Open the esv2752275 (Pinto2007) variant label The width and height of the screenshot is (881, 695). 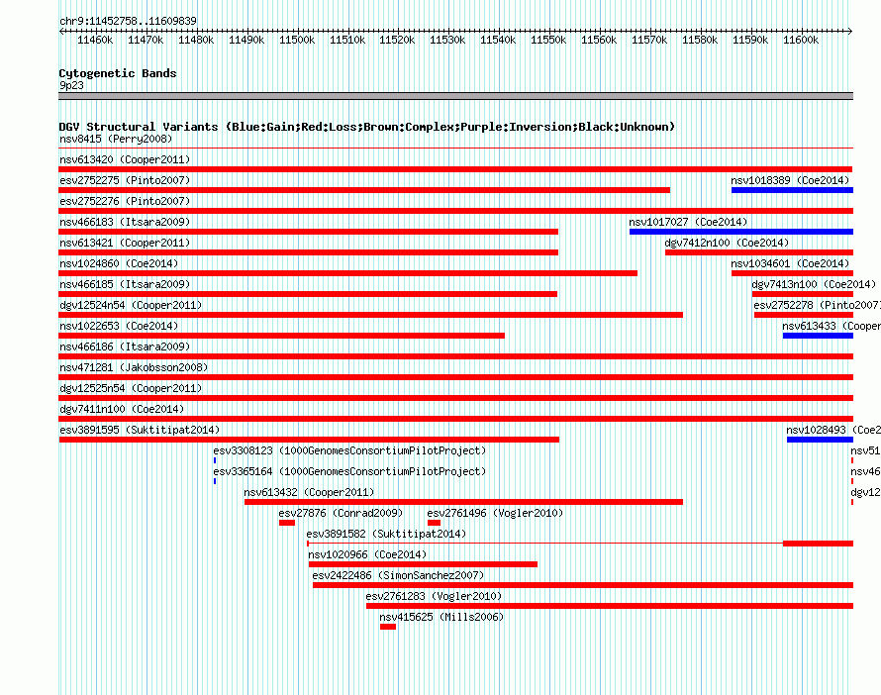125,180
